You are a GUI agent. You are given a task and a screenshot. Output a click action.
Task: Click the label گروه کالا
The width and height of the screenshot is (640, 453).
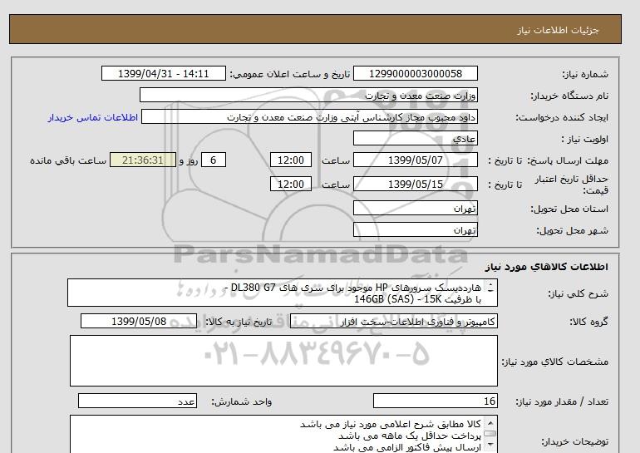(x=589, y=322)
